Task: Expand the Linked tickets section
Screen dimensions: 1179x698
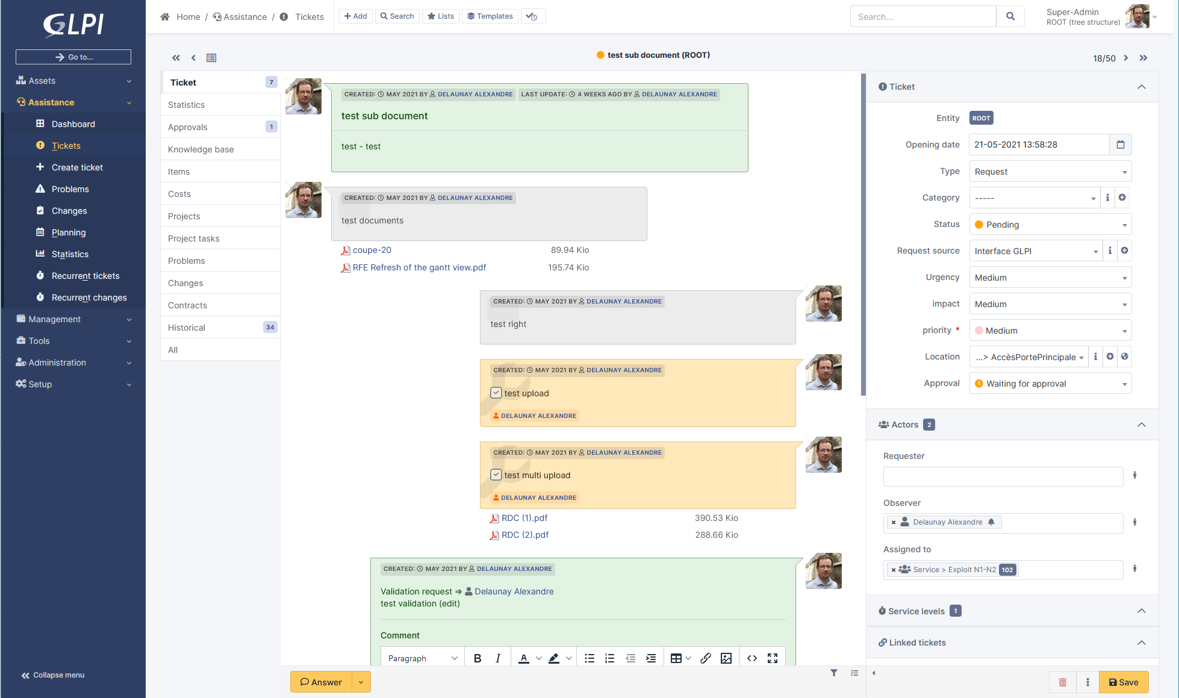Action: [x=1142, y=643]
